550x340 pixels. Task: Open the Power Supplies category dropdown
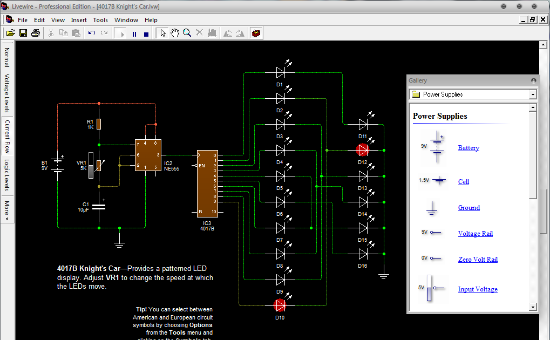[x=533, y=94]
